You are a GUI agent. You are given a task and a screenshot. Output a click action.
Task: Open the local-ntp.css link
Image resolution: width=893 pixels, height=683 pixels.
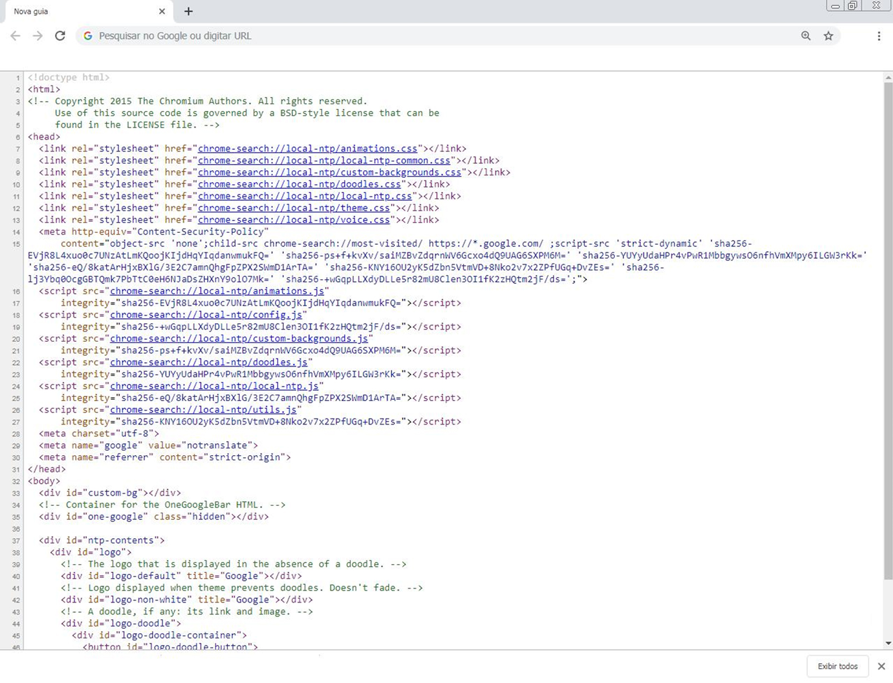pos(305,196)
